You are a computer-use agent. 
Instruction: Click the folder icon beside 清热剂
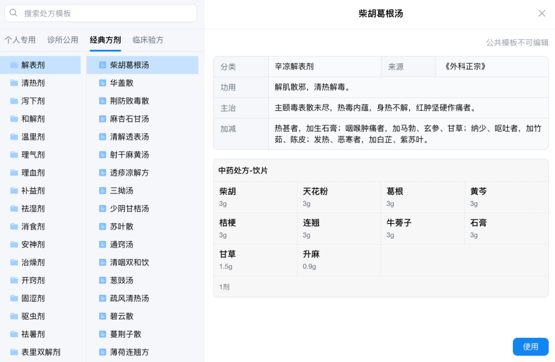tap(14, 83)
